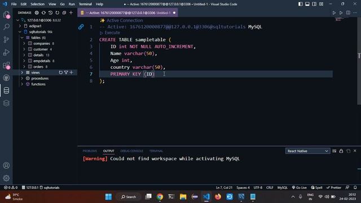
Task: Click the Execute code lens
Action: [110, 33]
